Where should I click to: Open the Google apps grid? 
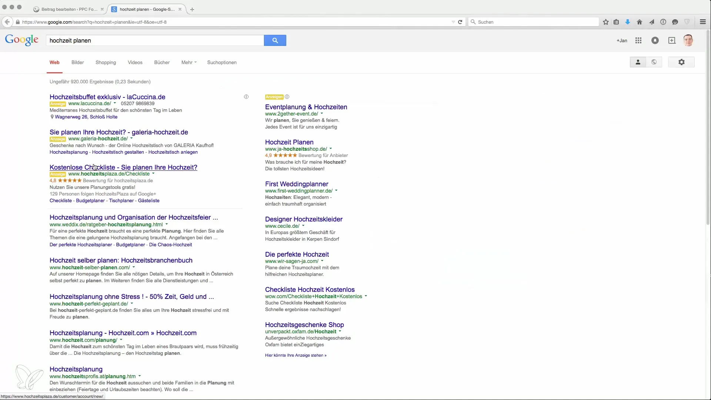(638, 40)
